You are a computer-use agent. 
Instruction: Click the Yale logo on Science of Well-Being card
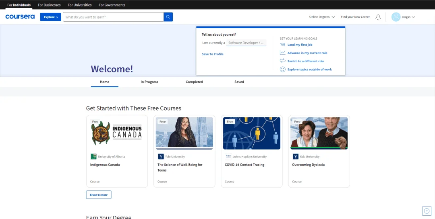point(161,156)
